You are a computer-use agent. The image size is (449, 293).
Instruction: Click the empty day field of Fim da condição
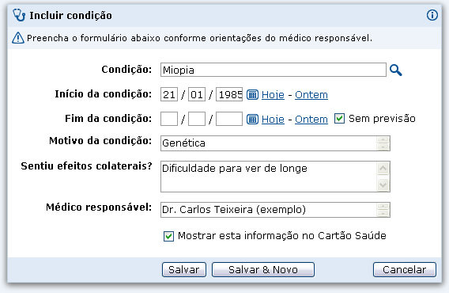(169, 119)
